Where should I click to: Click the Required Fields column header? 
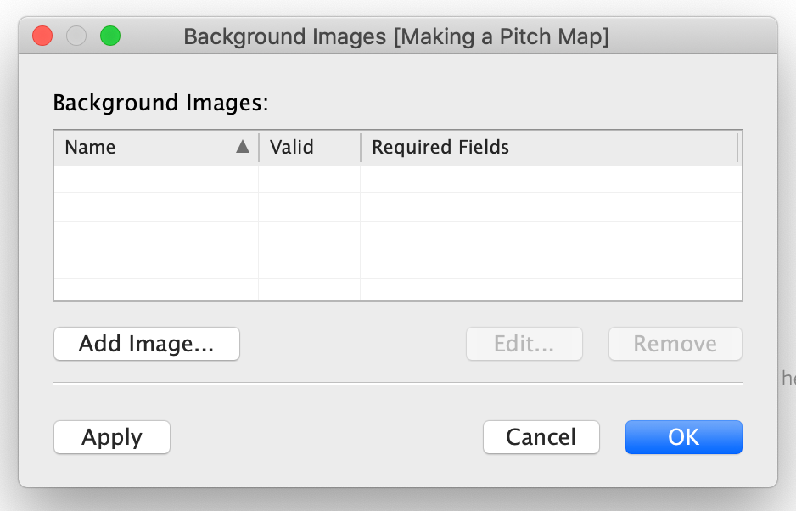pyautogui.click(x=549, y=148)
